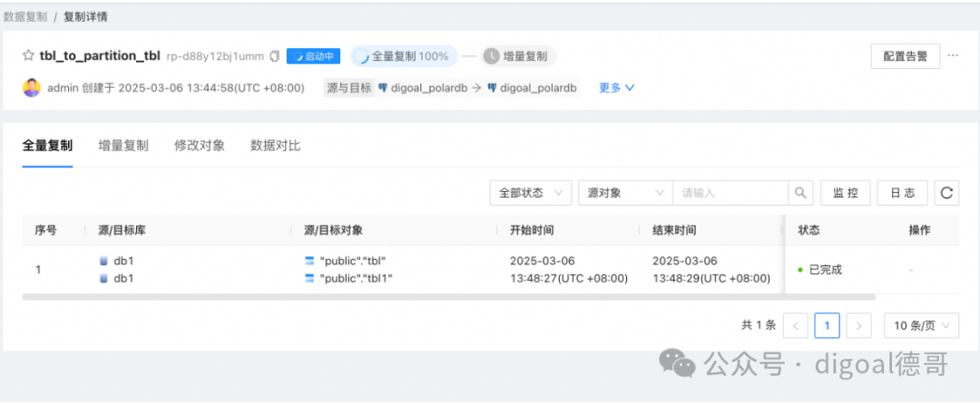Switch to the 数据对比 tab
Screen dimensions: 980x403
pos(276,146)
